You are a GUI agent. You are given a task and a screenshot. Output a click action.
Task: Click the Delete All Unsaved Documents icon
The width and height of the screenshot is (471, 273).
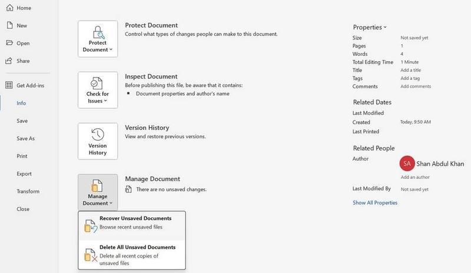(x=89, y=255)
